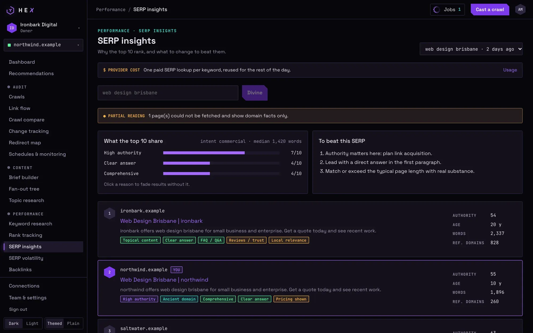Viewport: 533px width, 333px height.
Task: Click the Jobs spinner icon
Action: pos(437,10)
